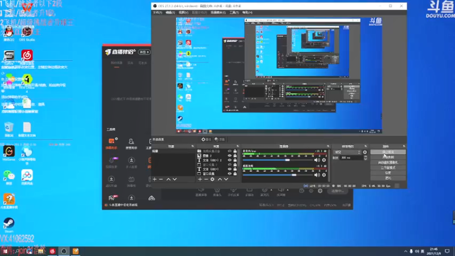455x256 pixels.
Task: Show hidden system tray icons chevron
Action: coord(406,251)
